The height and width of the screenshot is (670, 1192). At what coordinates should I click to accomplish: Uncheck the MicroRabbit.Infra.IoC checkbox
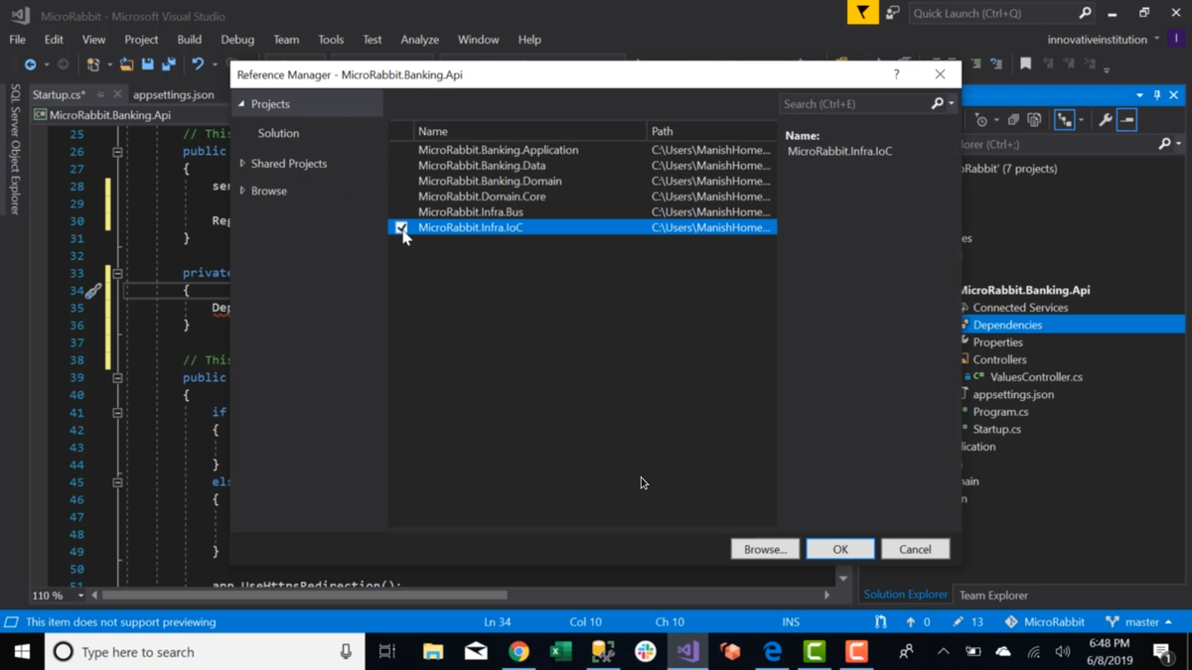(x=401, y=227)
